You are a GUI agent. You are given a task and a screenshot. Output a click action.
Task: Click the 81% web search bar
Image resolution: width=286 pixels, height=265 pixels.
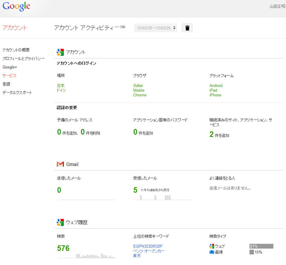pyautogui.click(x=261, y=246)
